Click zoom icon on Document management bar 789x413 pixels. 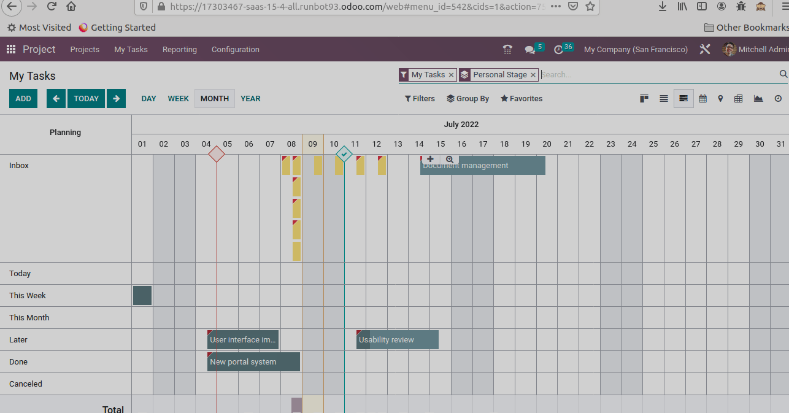click(x=450, y=159)
